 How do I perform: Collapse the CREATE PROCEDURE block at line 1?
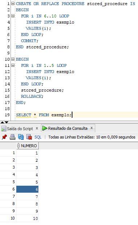click(13, 3)
